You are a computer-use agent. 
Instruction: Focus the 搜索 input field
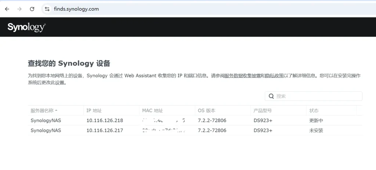(x=316, y=96)
